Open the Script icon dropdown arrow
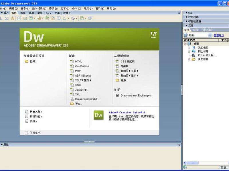The height and width of the screenshot is (171, 229). [76, 19]
